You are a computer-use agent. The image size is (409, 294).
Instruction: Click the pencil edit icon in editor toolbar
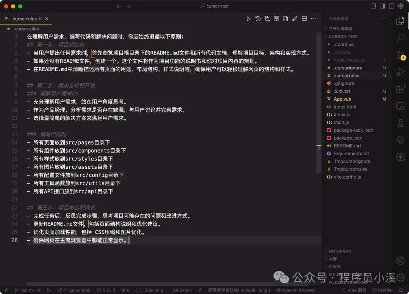[x=295, y=19]
